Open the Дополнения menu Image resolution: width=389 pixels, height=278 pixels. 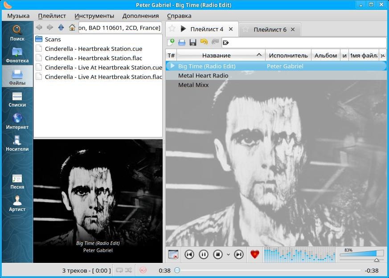[140, 16]
